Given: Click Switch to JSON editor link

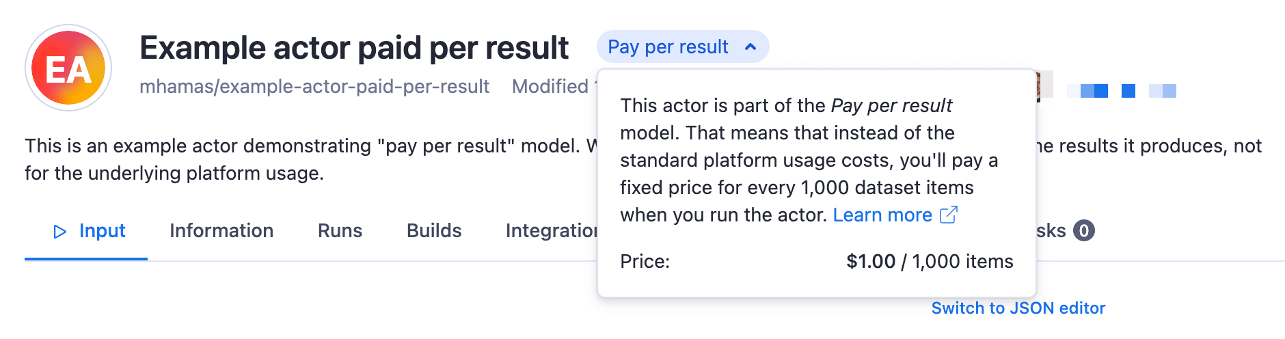Looking at the screenshot, I should (1018, 308).
